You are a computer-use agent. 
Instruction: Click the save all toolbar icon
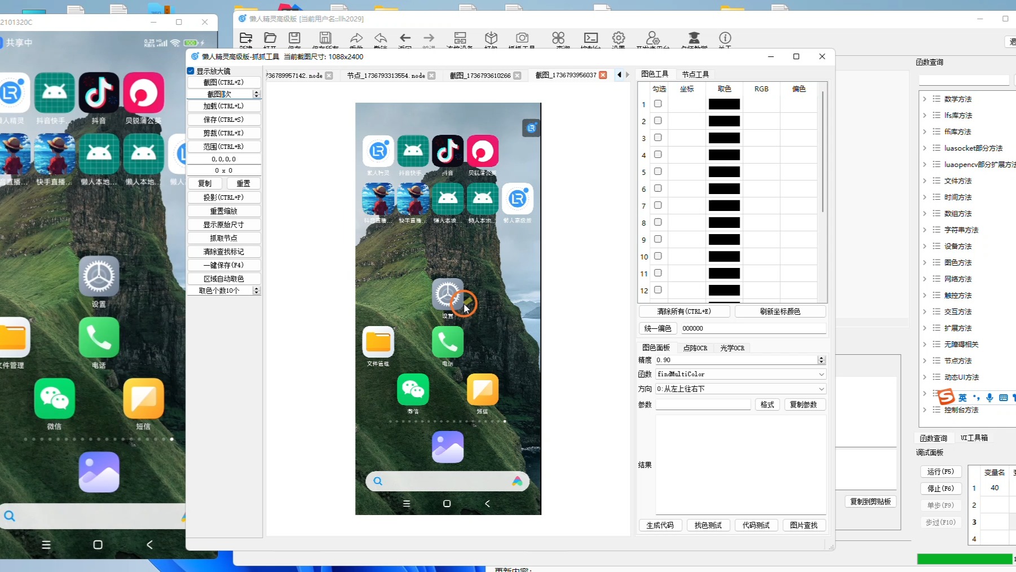[x=325, y=38]
